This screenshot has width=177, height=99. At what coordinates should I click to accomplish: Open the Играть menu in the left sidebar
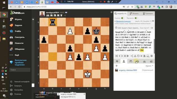(16, 19)
